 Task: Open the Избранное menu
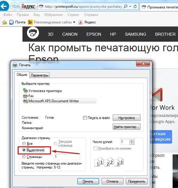tap(53, 15)
